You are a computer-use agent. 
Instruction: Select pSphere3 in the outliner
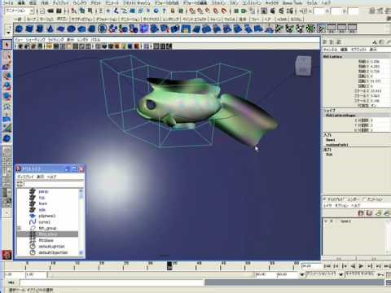point(47,216)
